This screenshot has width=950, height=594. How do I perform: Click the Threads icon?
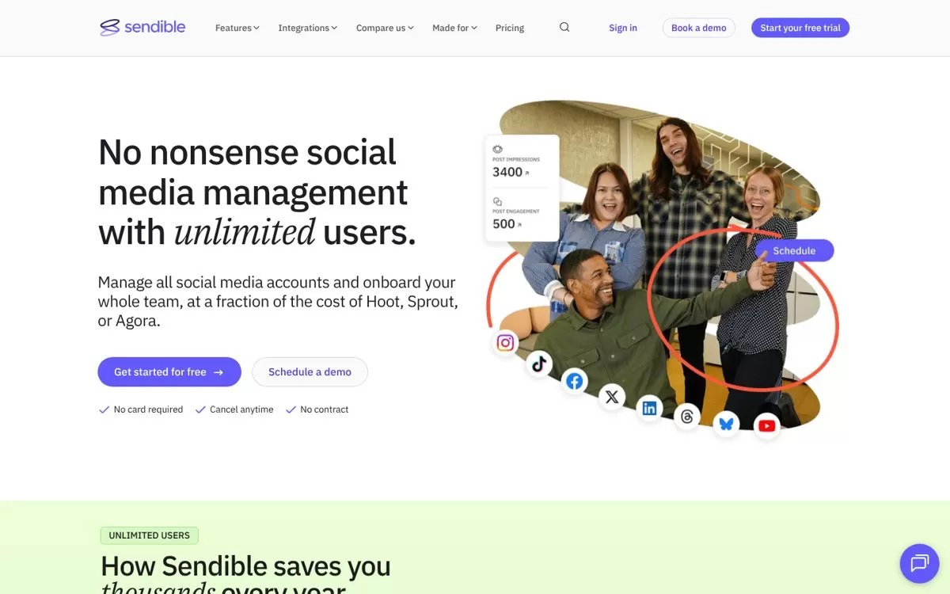click(x=687, y=417)
